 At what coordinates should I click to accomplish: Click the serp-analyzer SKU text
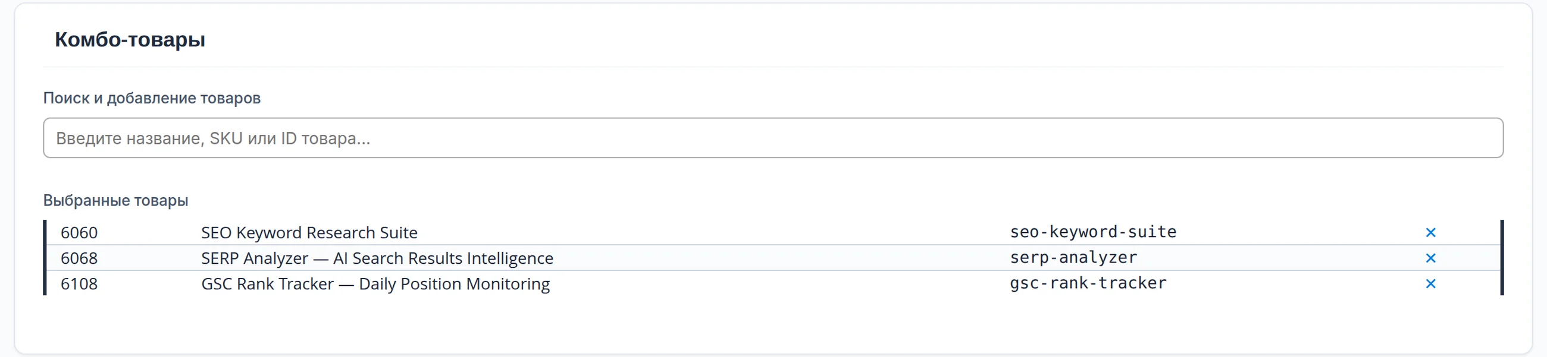click(x=1073, y=257)
